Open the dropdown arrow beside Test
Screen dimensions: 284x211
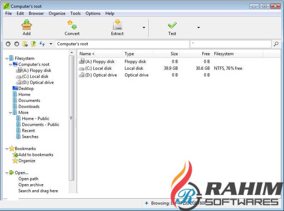point(198,28)
